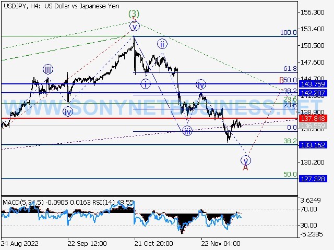Click the red A wave label

[246, 168]
